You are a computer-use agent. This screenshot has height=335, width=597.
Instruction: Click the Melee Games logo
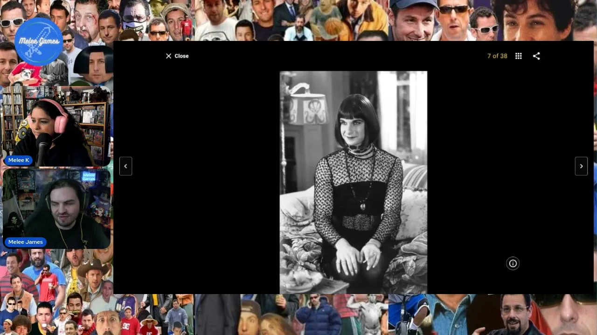(x=39, y=41)
